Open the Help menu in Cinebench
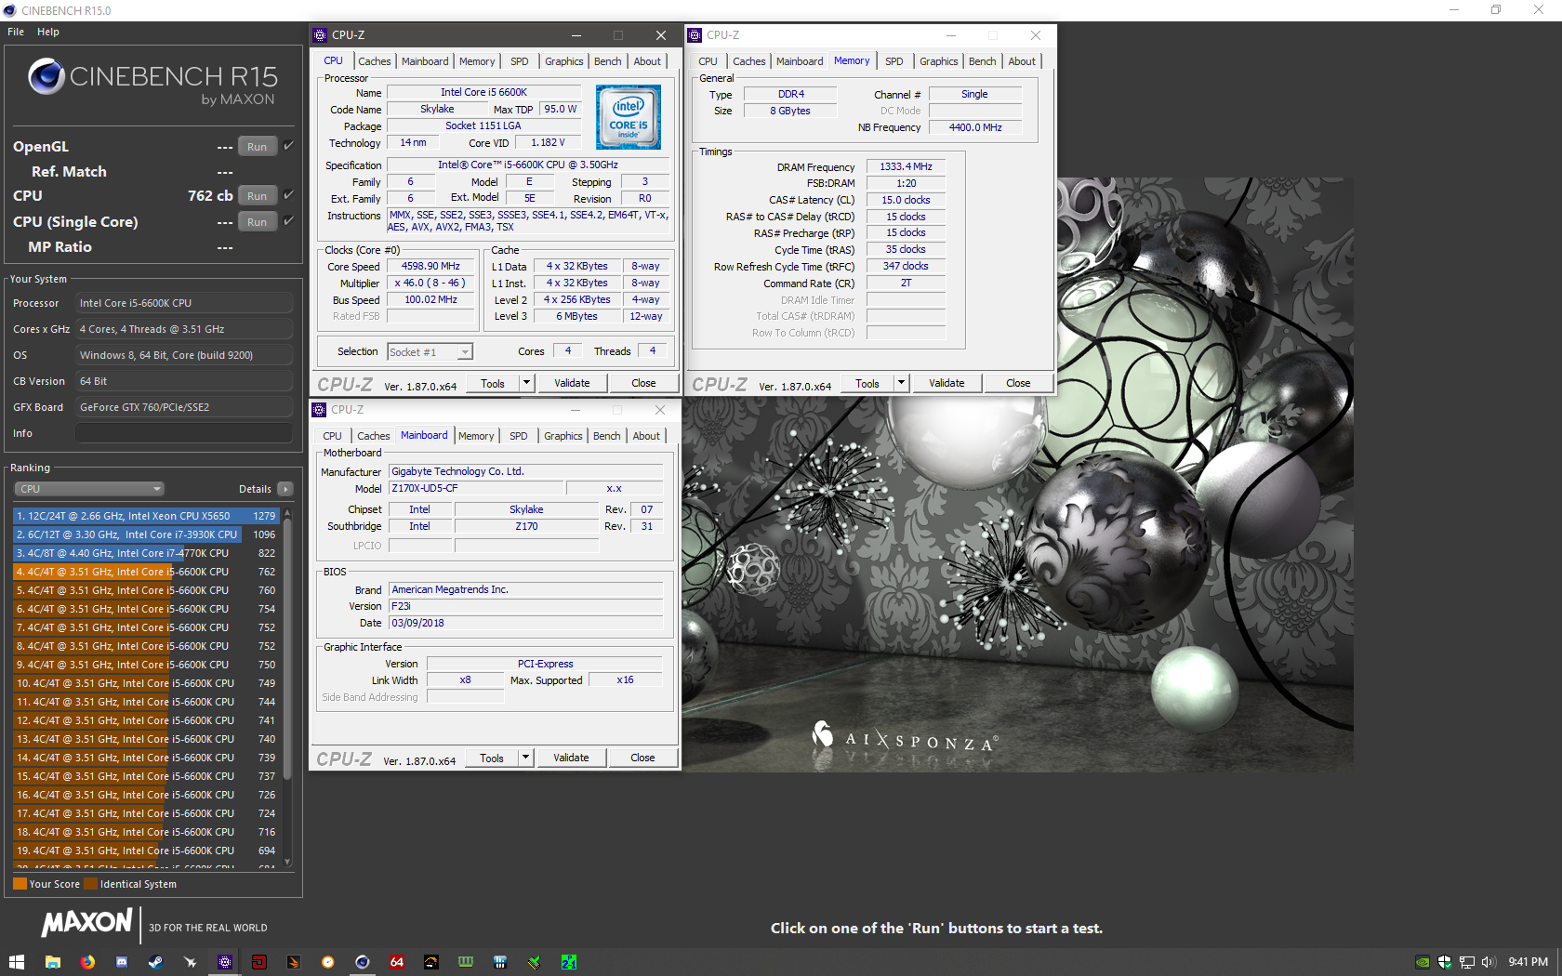1562x976 pixels. (48, 32)
